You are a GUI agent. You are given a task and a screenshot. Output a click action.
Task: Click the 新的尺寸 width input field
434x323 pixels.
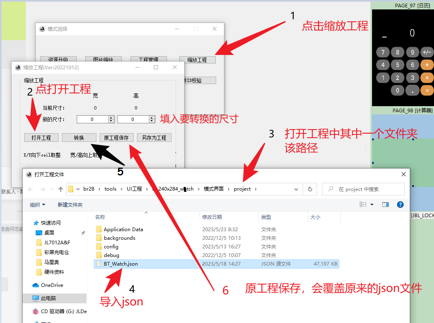click(92, 119)
